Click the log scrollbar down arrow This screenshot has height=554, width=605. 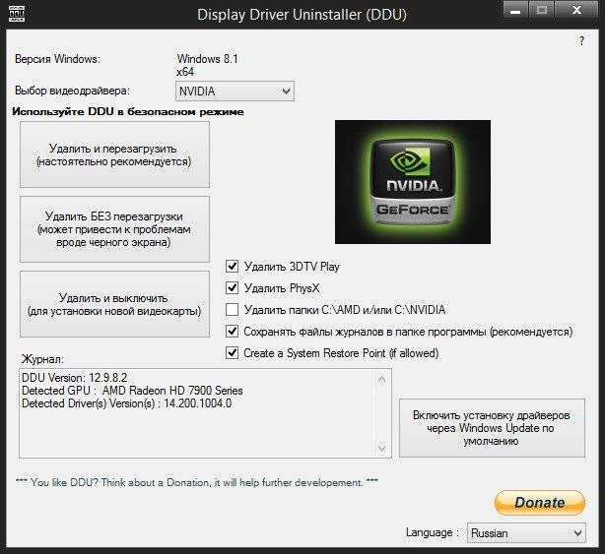(x=382, y=448)
